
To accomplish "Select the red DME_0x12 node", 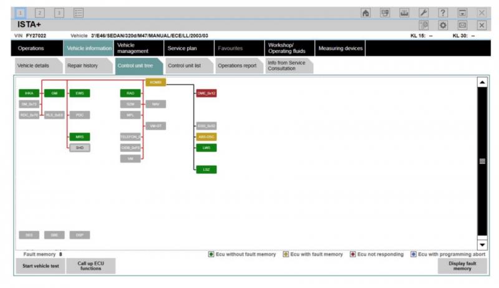I will point(206,93).
